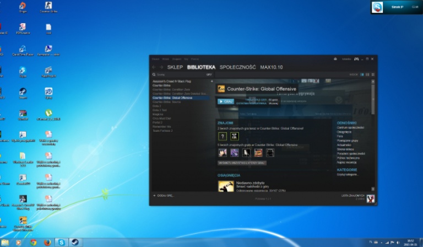Click the first avatar of friends who played

(x=223, y=153)
